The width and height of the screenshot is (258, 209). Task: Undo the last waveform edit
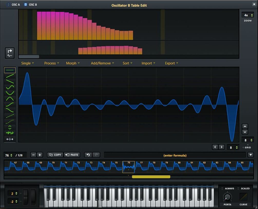88,155
